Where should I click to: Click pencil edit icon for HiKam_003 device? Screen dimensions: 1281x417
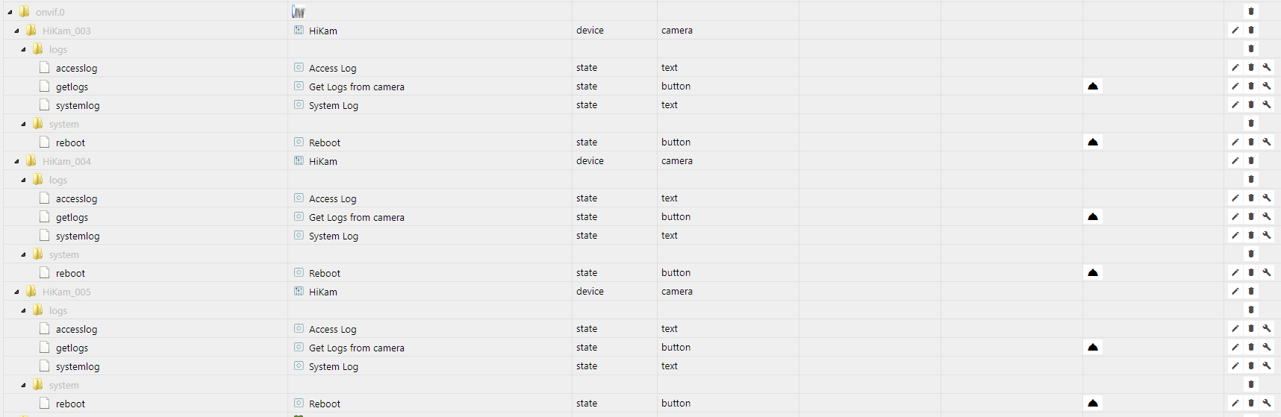pyautogui.click(x=1235, y=30)
